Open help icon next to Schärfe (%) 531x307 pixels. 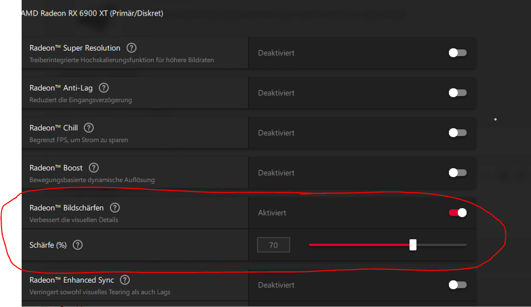coord(78,245)
